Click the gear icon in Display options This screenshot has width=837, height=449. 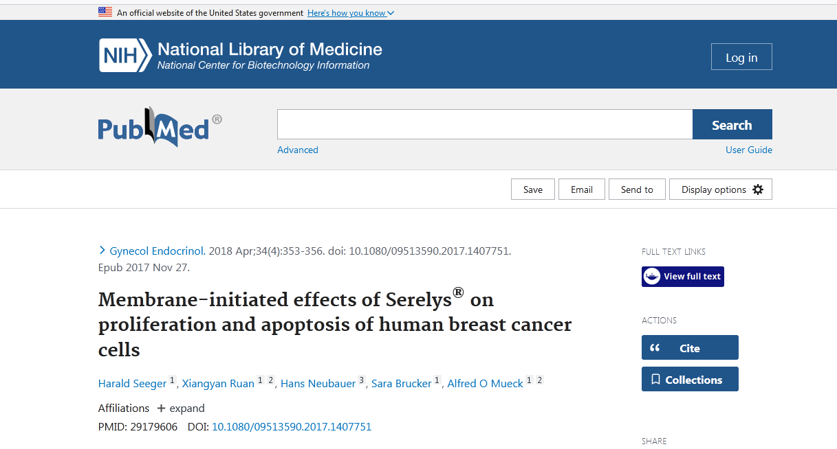click(x=758, y=189)
